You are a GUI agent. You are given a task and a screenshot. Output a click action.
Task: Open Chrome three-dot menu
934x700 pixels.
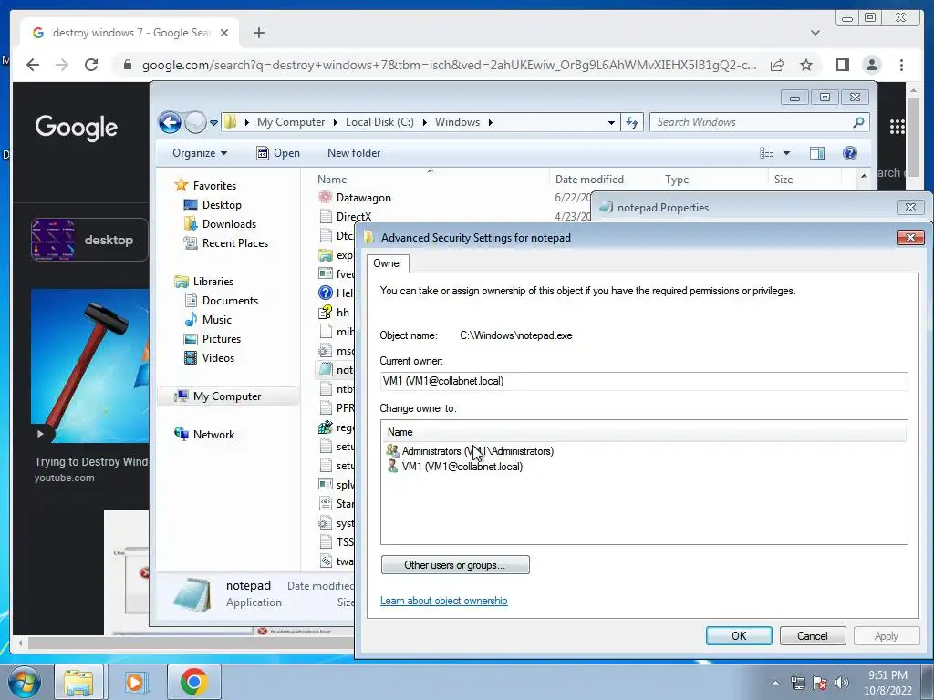tap(901, 65)
